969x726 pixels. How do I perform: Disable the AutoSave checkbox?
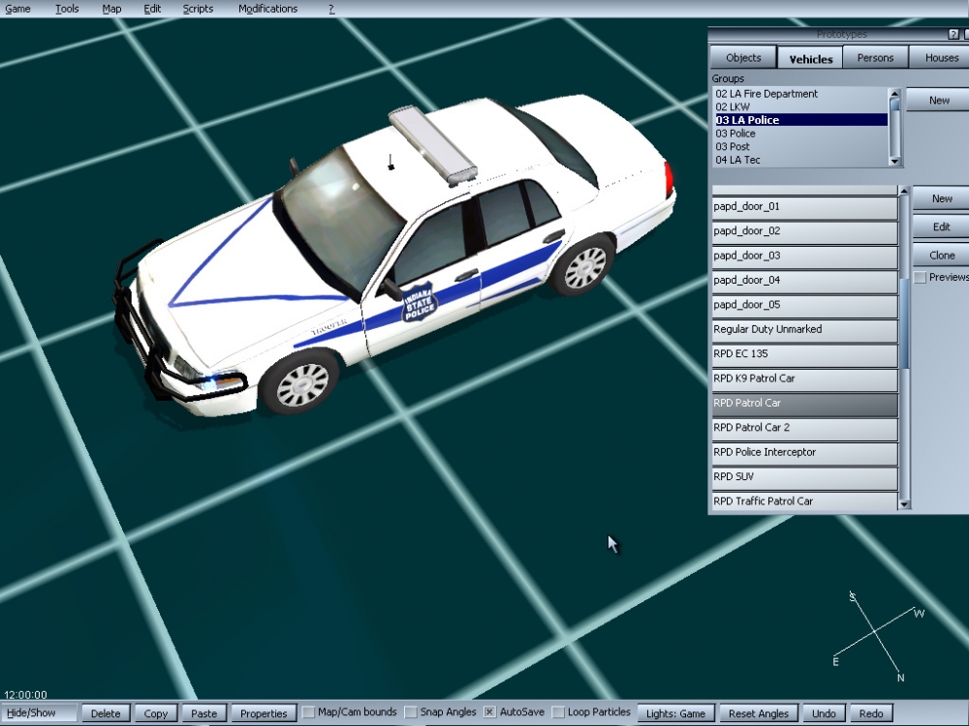tap(489, 712)
